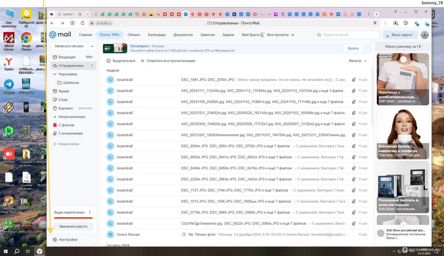
Task: Click the browser back arrow
Action: (52, 23)
